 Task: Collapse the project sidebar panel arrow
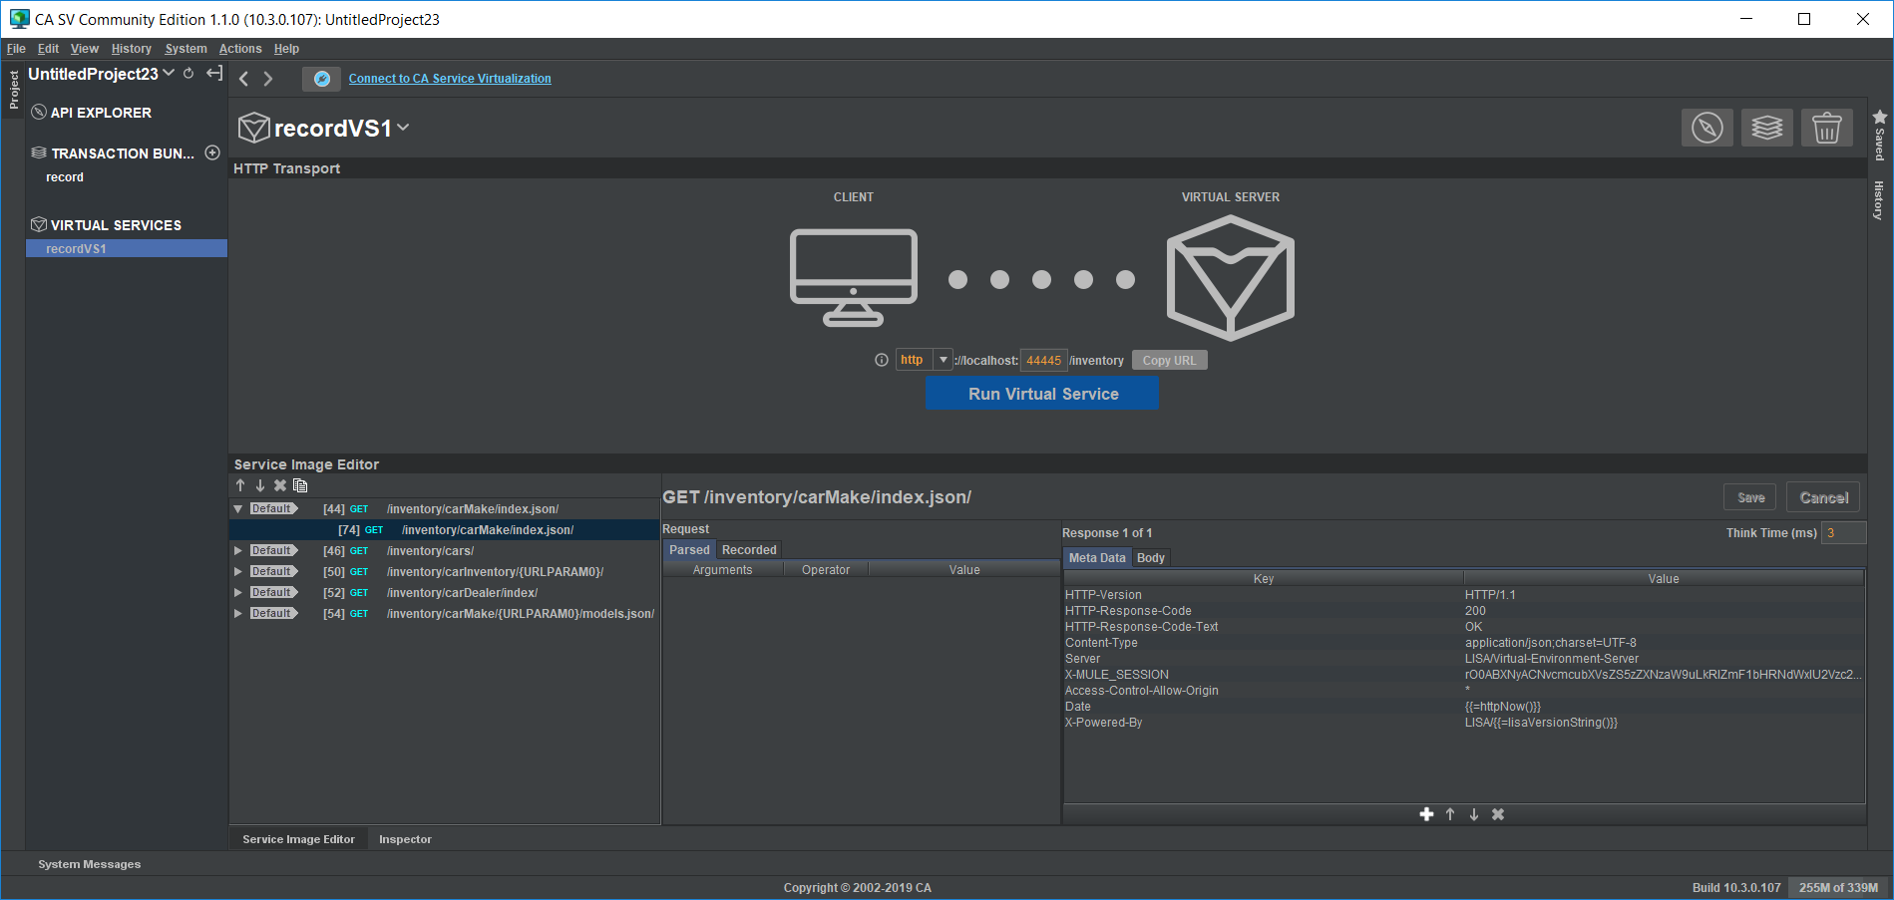click(x=214, y=74)
